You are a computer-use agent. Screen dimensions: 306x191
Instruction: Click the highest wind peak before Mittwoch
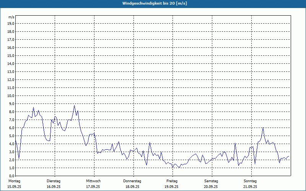[x=75, y=105]
